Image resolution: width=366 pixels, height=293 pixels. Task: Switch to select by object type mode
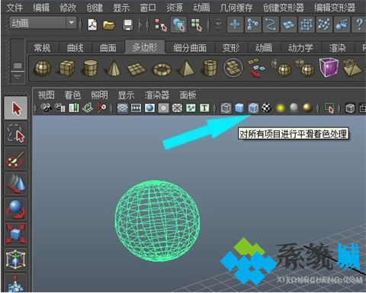pos(178,24)
